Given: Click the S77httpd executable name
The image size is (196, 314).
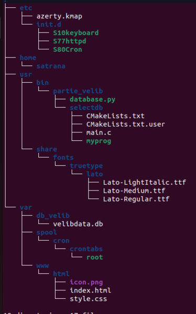Looking at the screenshot, I should click(x=70, y=41).
